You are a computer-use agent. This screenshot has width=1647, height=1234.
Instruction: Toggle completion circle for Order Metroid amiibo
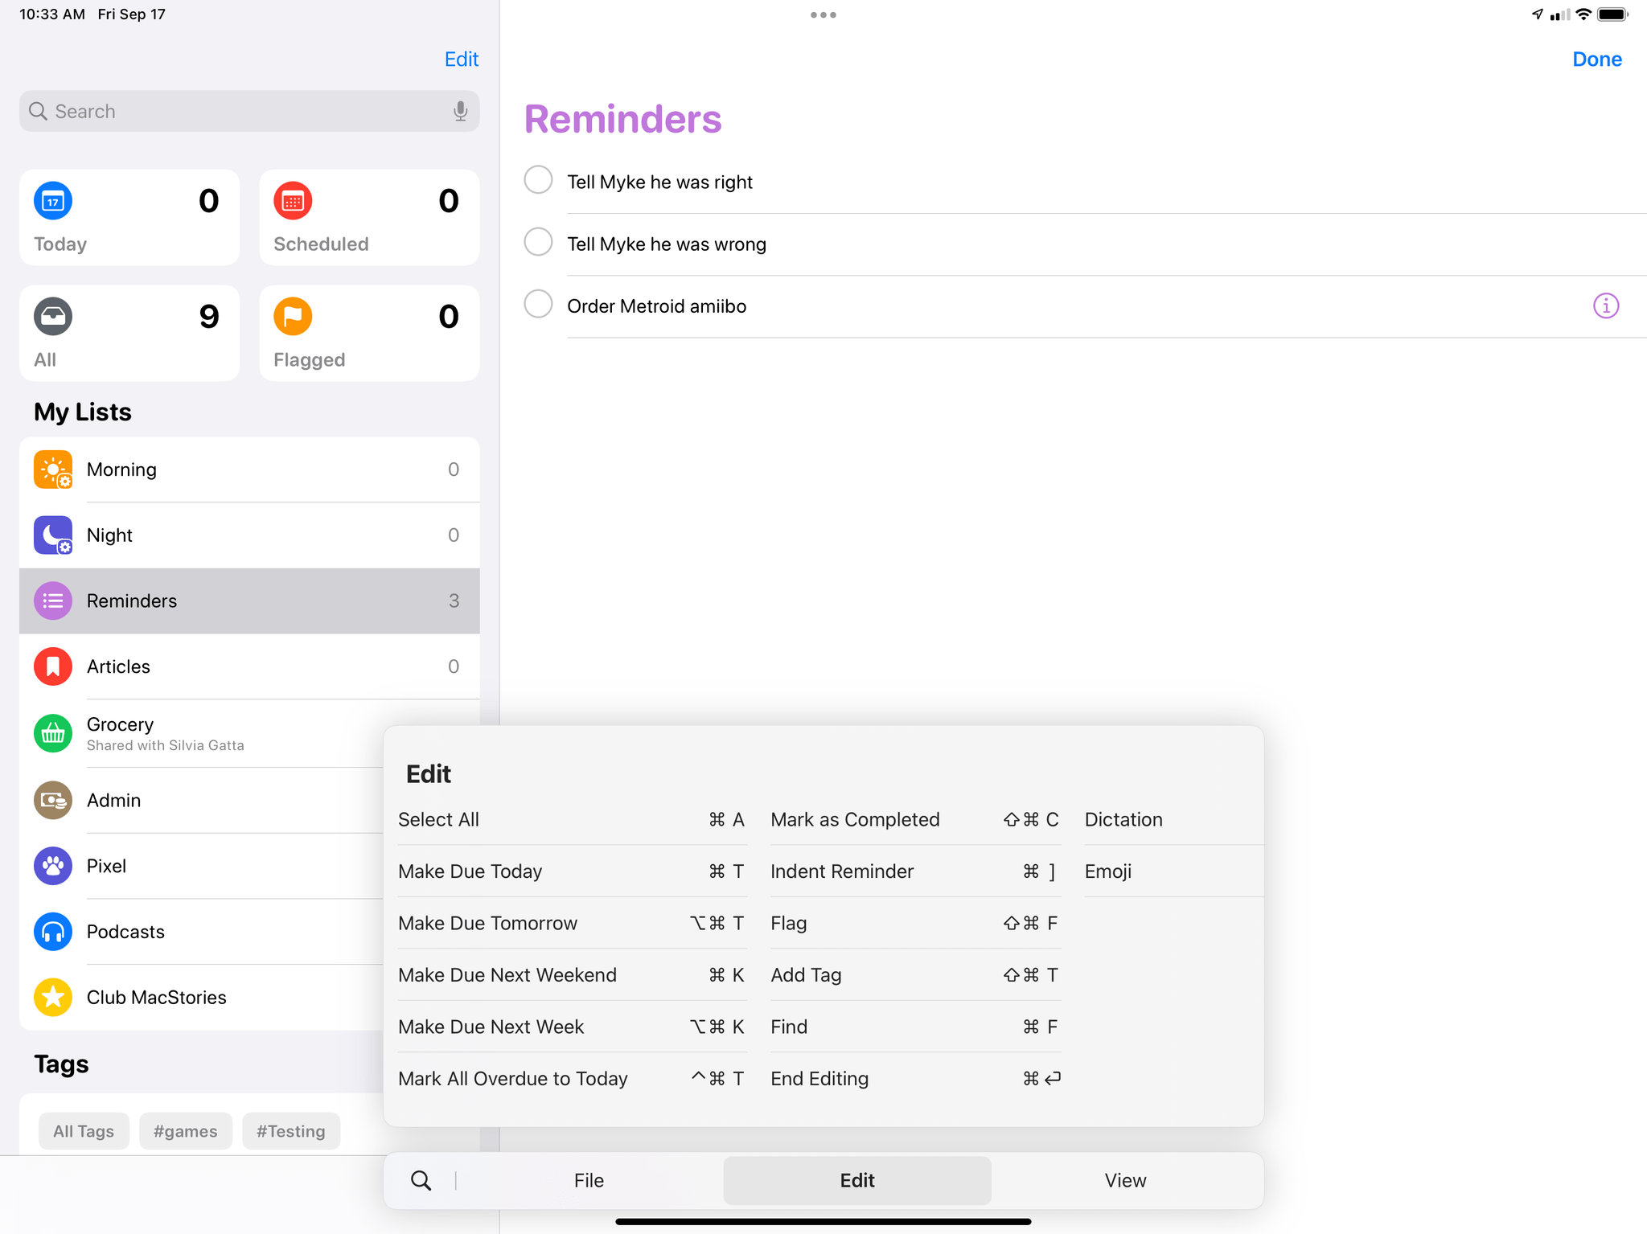click(x=540, y=305)
